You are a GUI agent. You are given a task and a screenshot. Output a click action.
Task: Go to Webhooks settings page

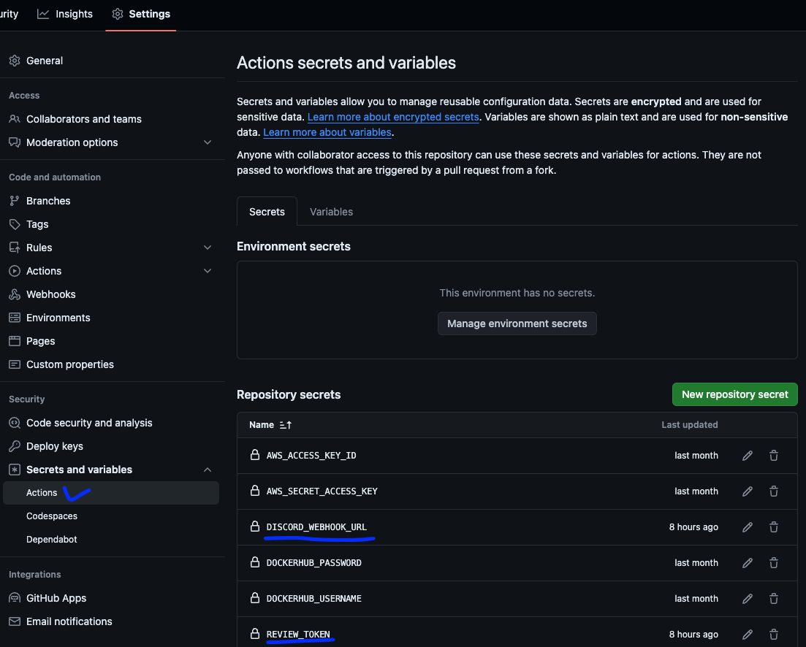click(x=51, y=294)
